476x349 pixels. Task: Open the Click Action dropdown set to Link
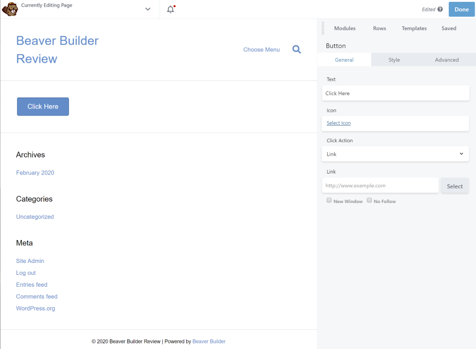pos(395,154)
